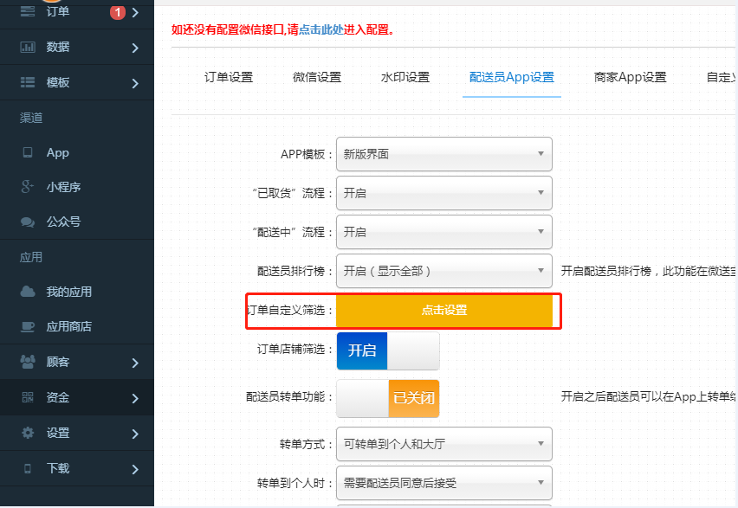This screenshot has width=738, height=508.
Task: Open the 配送员排行榜 dropdown
Action: tap(443, 271)
